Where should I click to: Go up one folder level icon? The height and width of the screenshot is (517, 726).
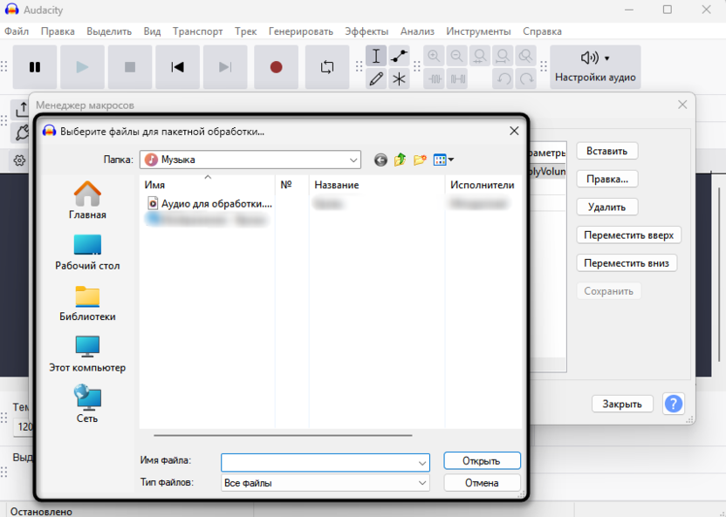coord(400,160)
